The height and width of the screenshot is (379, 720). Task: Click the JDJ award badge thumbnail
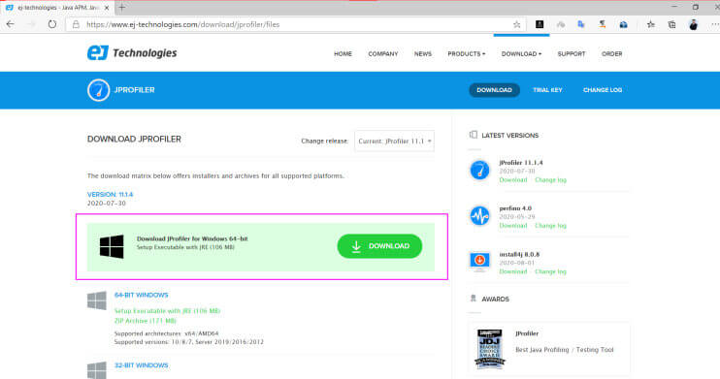click(489, 349)
